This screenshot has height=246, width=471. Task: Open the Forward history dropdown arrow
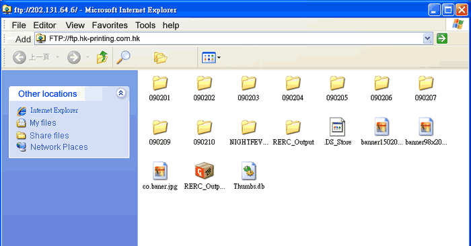click(x=87, y=56)
